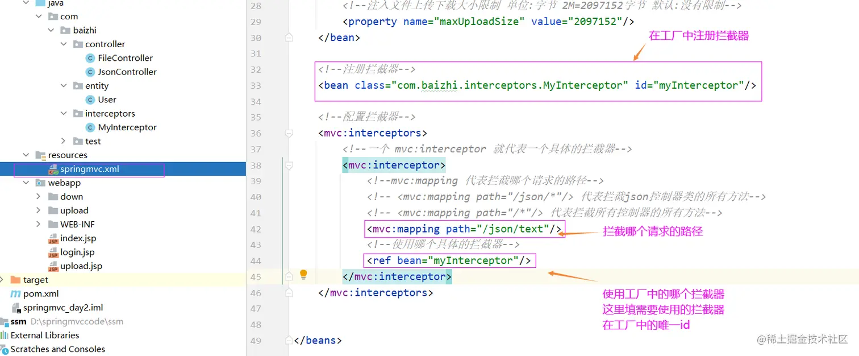Click the index.jsp file icon
This screenshot has height=356, width=859.
pos(53,238)
